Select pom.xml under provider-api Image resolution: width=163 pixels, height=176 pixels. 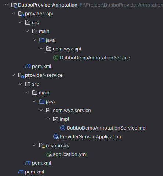[x=41, y=67]
